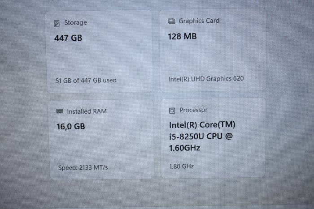Select the Processor heading label
Screen dimensions: 314x209
[x=193, y=110]
